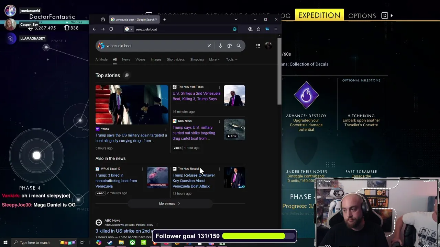Screen dimensions: 440x247
Task: Open New Republic article Trump Refuses to Answer
Action: pos(194,181)
